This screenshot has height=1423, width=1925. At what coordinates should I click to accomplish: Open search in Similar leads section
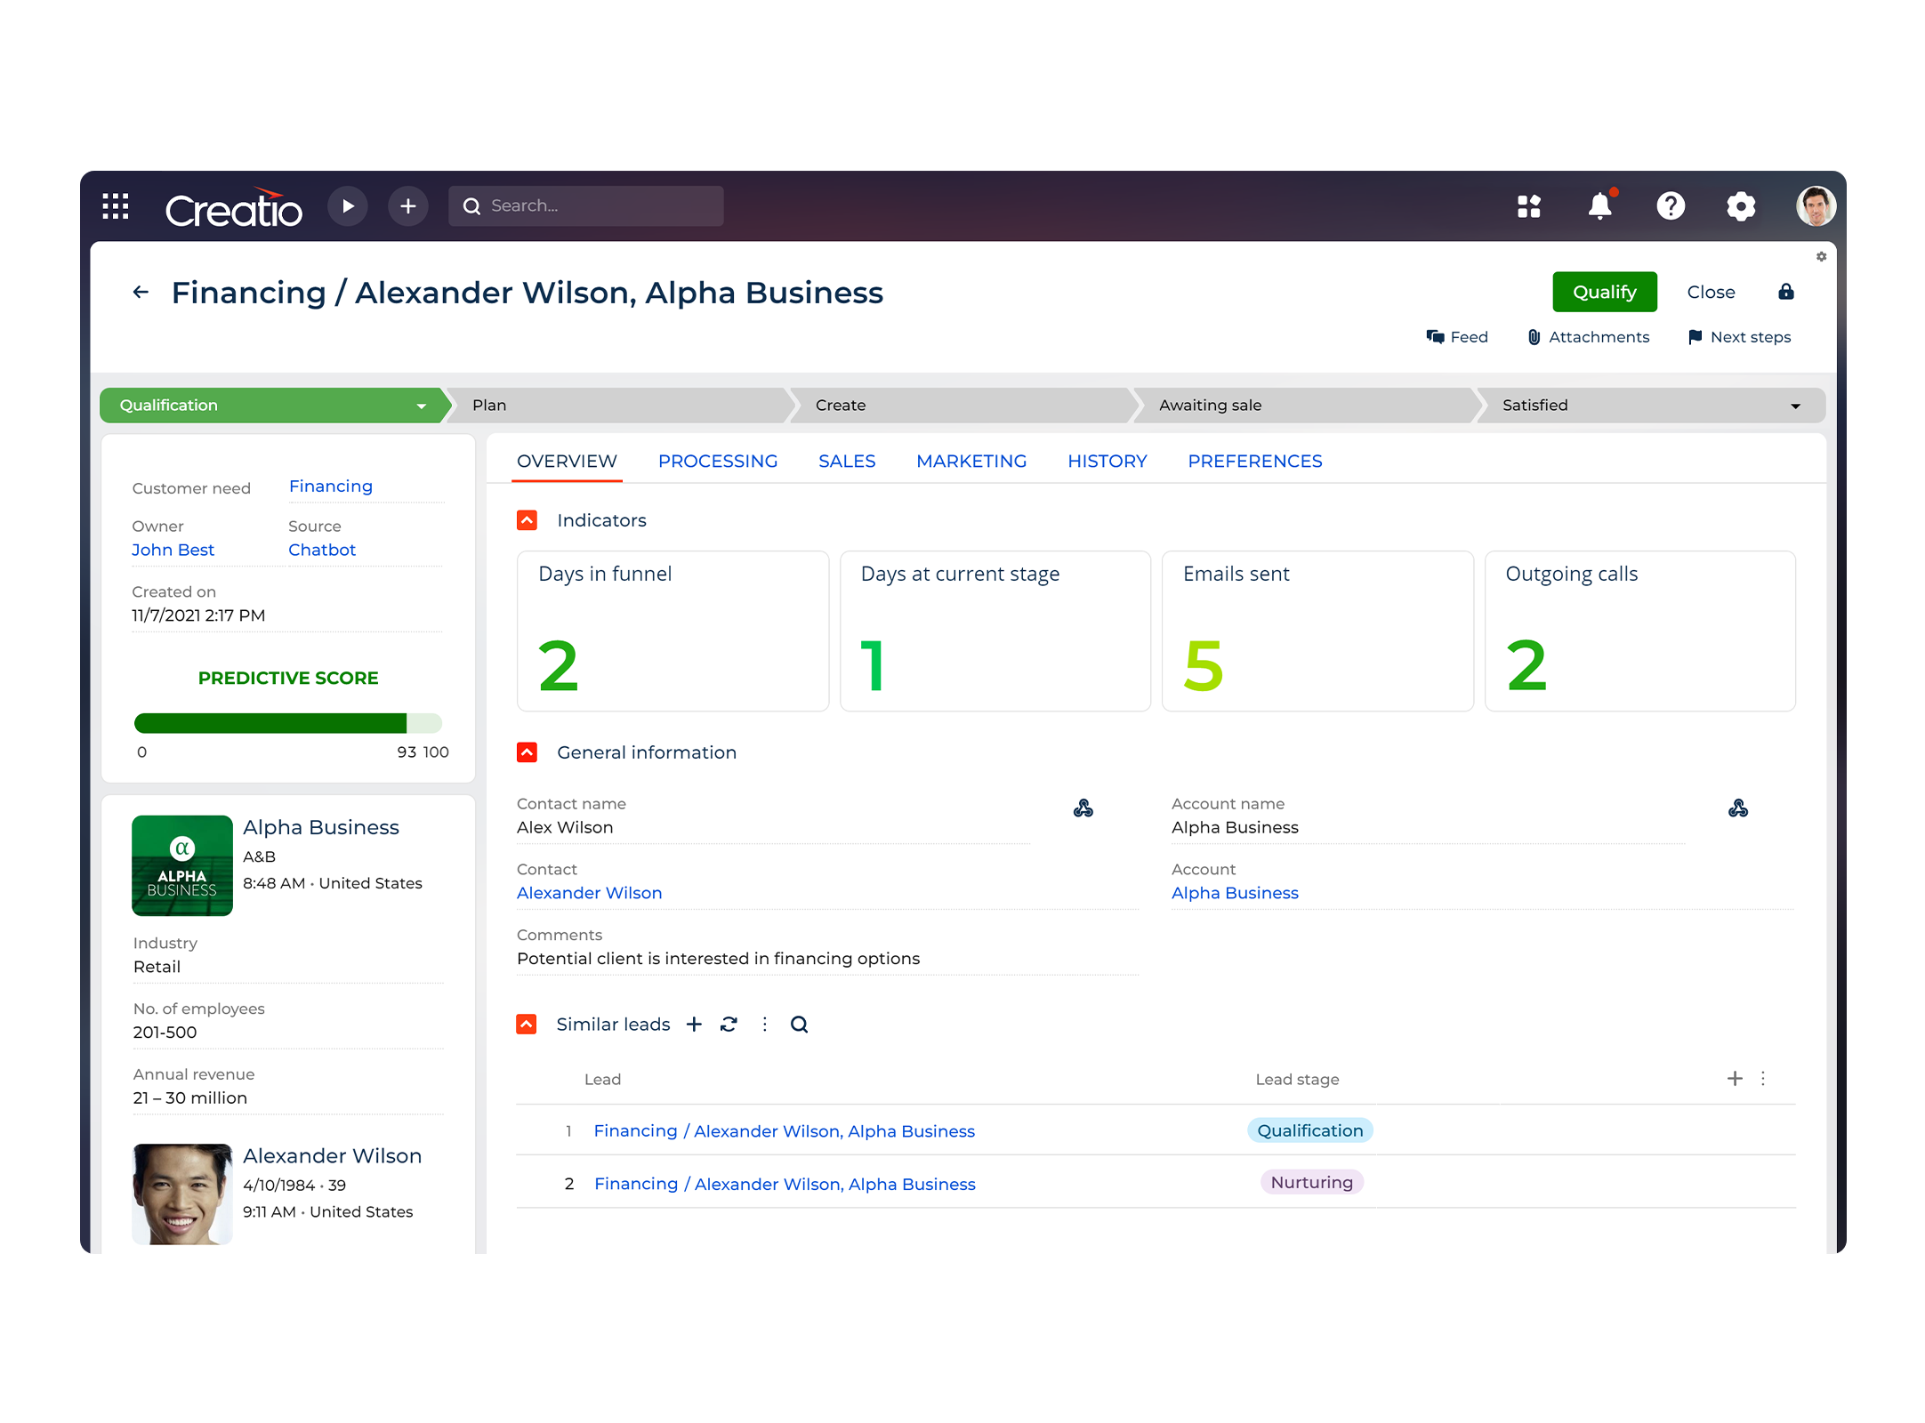[799, 1024]
